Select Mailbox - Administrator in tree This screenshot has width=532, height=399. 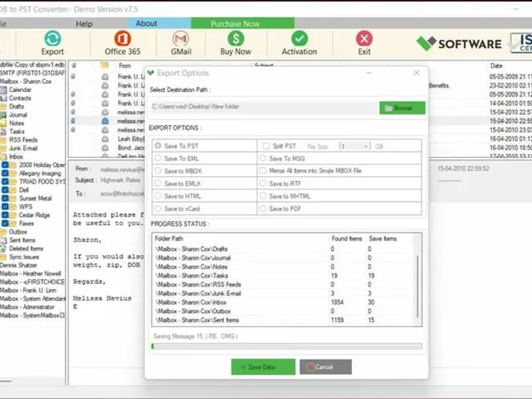27,307
